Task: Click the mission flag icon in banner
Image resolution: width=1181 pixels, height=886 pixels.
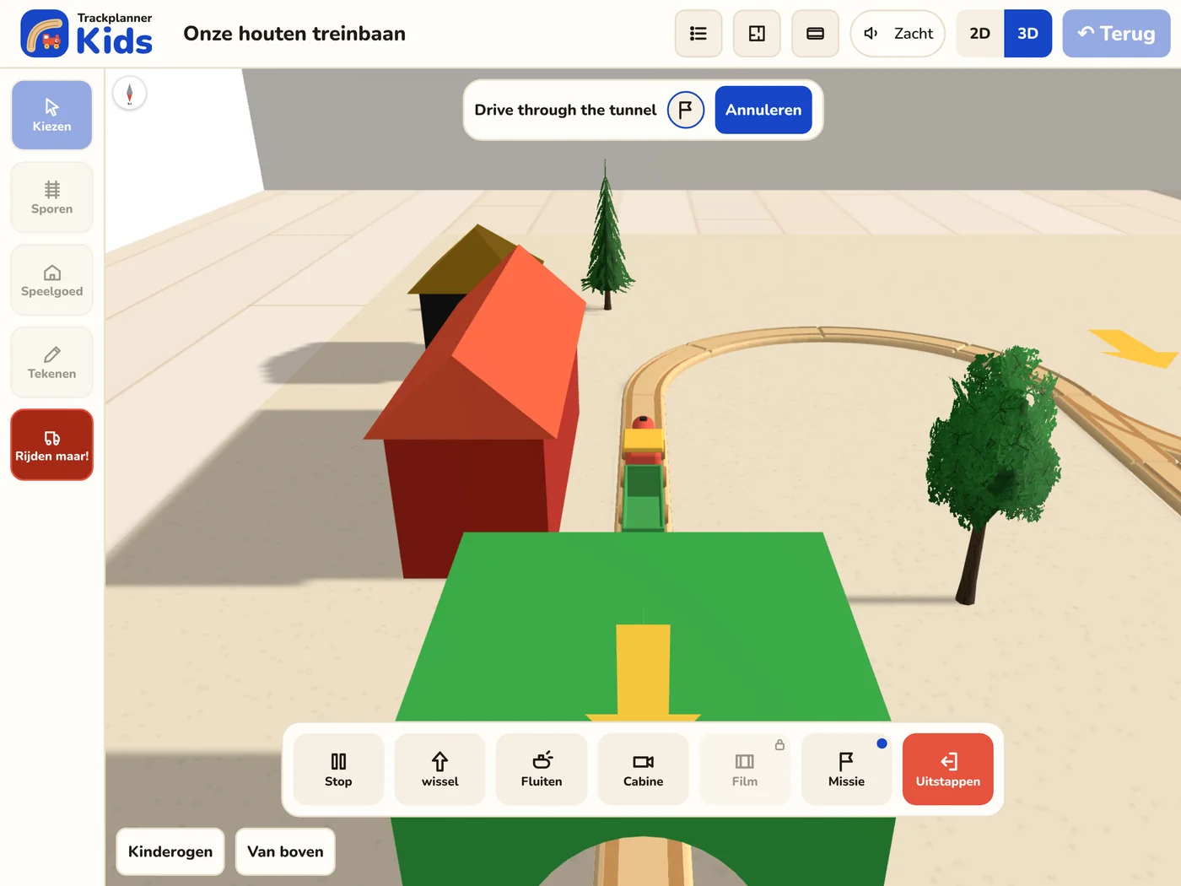Action: (x=686, y=110)
